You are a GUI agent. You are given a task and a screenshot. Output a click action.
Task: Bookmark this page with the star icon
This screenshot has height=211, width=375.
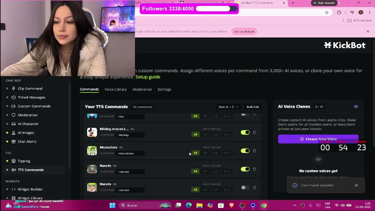[x=327, y=12]
